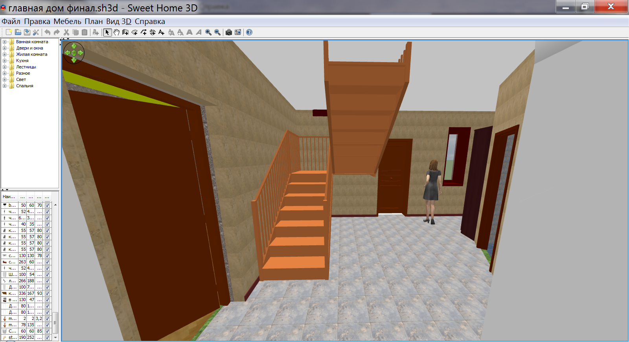629x342 pixels.
Task: Expand the Кухня catalog folder
Action: 5,61
